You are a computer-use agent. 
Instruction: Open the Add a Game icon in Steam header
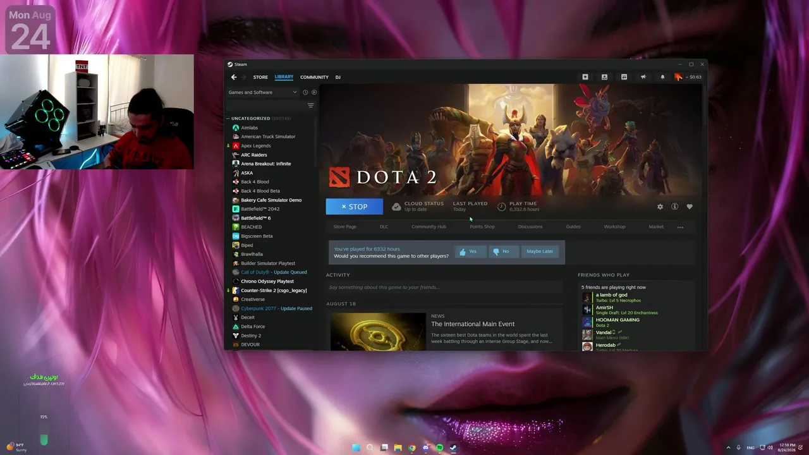point(585,77)
